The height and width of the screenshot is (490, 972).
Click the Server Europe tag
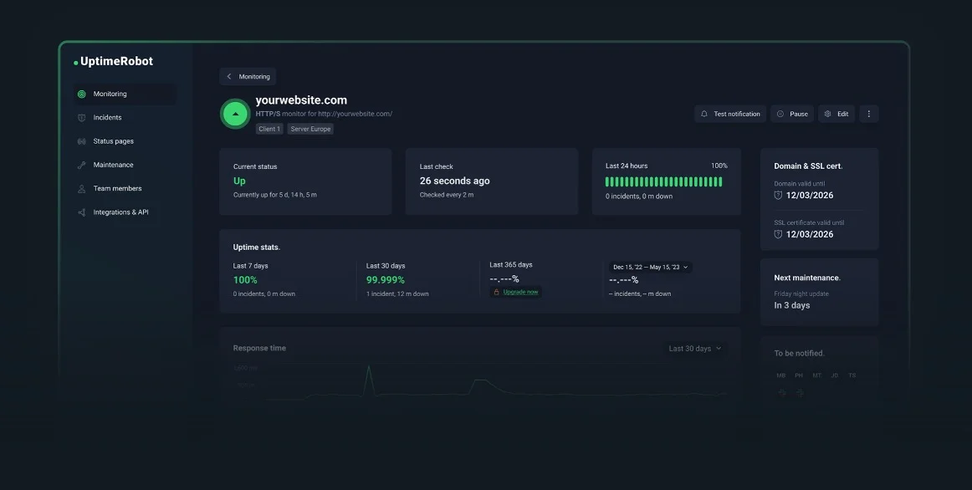tap(310, 130)
